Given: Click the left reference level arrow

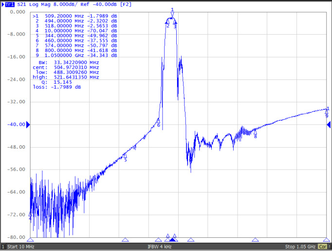Looking at the screenshot, I should [x=28, y=125].
